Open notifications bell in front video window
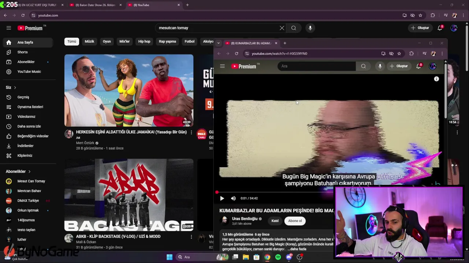 point(418,66)
